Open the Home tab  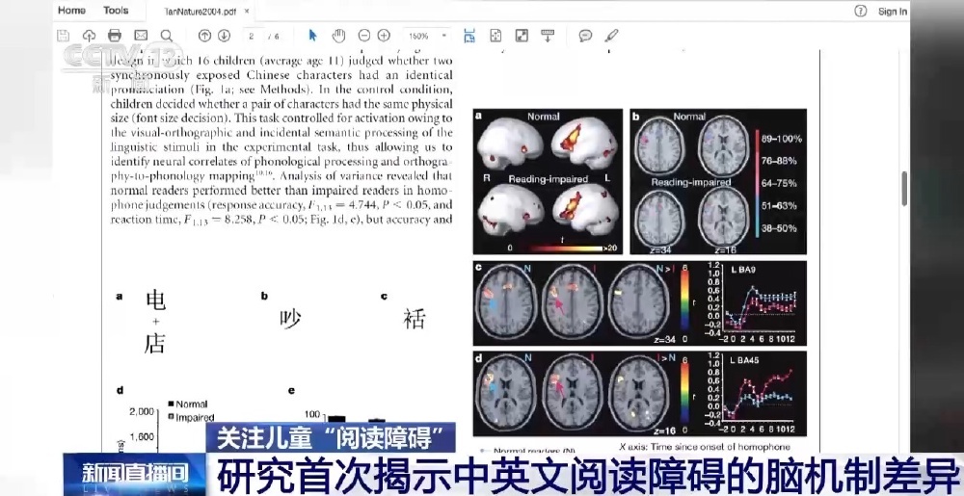pos(71,11)
